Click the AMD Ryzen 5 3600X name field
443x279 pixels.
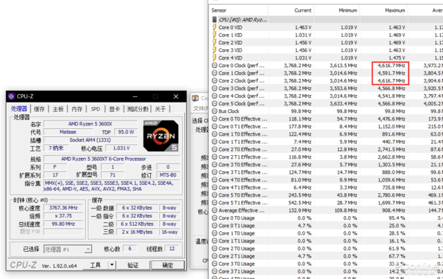[91, 124]
